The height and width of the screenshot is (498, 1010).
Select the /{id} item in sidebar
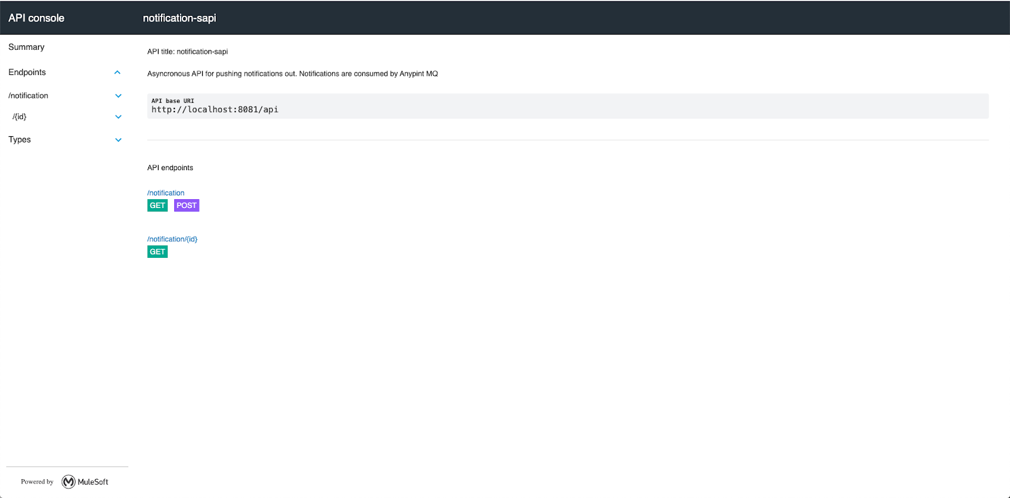[x=20, y=117]
